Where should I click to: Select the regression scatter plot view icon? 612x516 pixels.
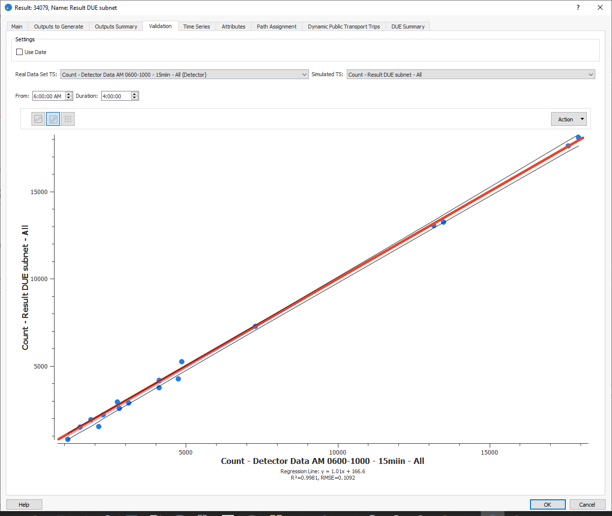pos(53,119)
